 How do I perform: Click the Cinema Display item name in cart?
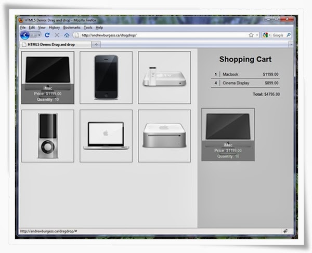(x=236, y=83)
